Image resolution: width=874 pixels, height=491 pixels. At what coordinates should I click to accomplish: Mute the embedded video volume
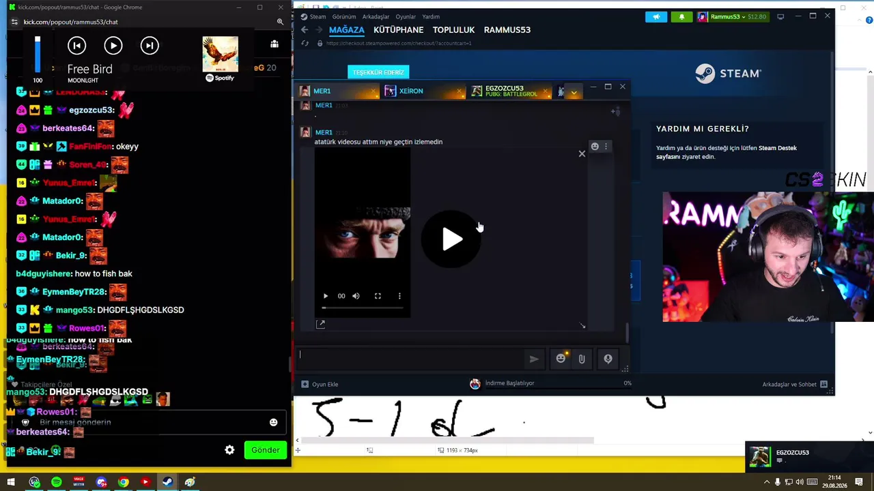click(x=356, y=296)
